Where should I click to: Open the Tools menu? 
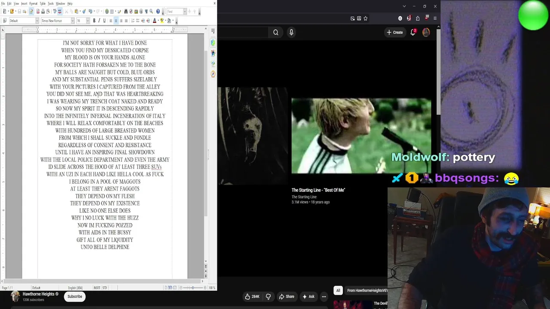click(x=51, y=3)
